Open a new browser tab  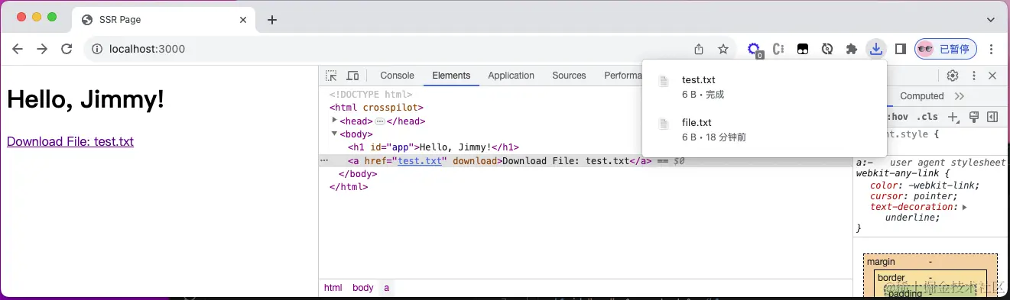272,20
